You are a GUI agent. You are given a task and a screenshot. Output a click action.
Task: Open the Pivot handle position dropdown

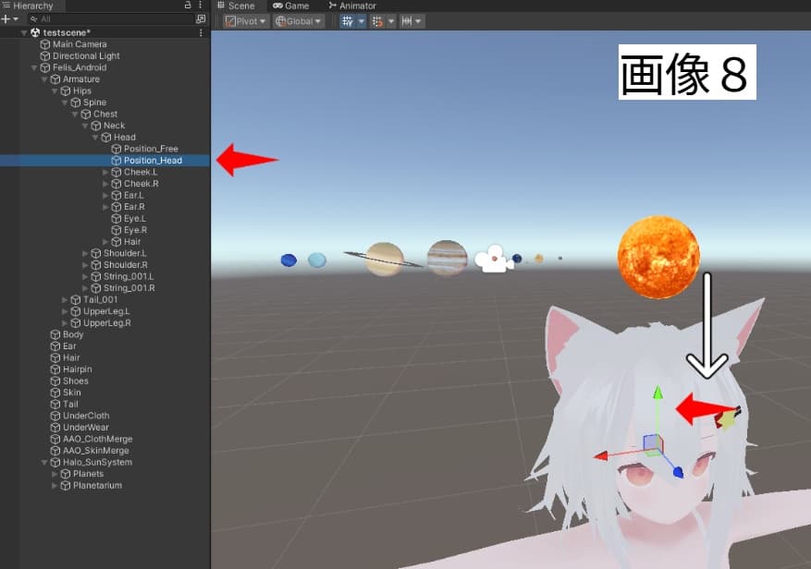coord(246,21)
